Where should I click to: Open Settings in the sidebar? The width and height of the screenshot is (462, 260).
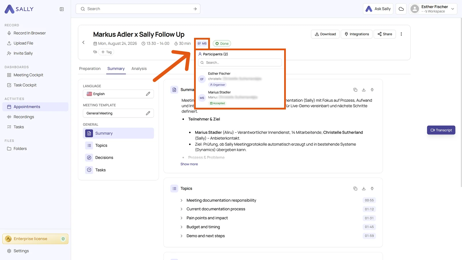pyautogui.click(x=35, y=251)
